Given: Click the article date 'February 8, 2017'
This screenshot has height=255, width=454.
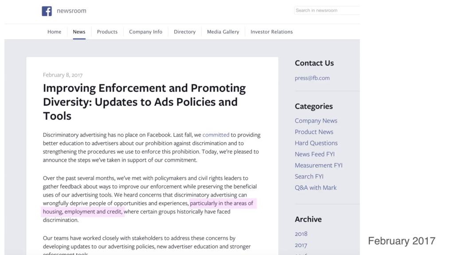Looking at the screenshot, I should 63,75.
